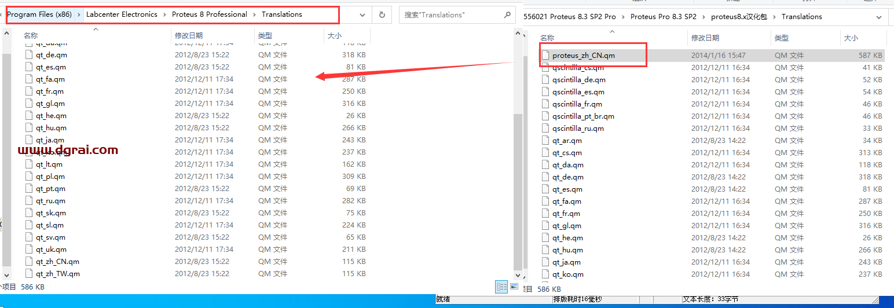Screen dimensions: 894x308
Task: Click Translations breadcrumb in left window
Action: [x=282, y=14]
